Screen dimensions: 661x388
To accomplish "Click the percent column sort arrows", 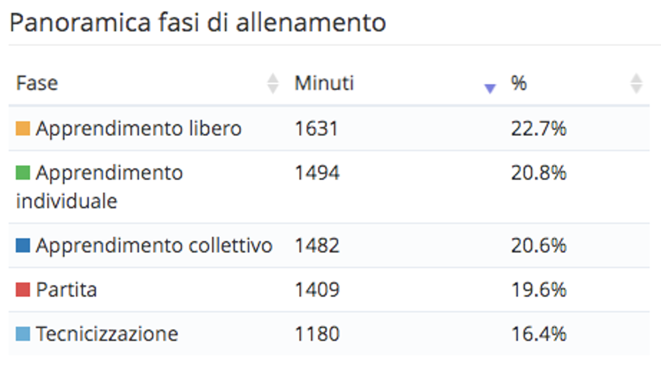I will click(636, 83).
